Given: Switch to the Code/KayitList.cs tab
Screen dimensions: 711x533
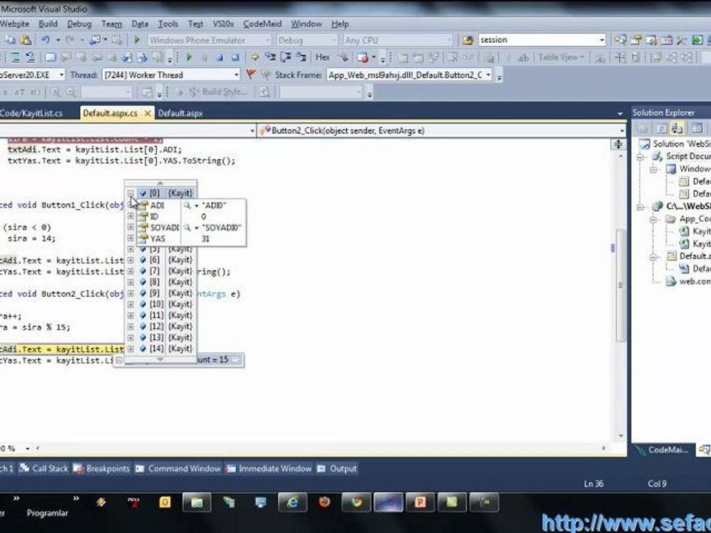Looking at the screenshot, I should 31,113.
